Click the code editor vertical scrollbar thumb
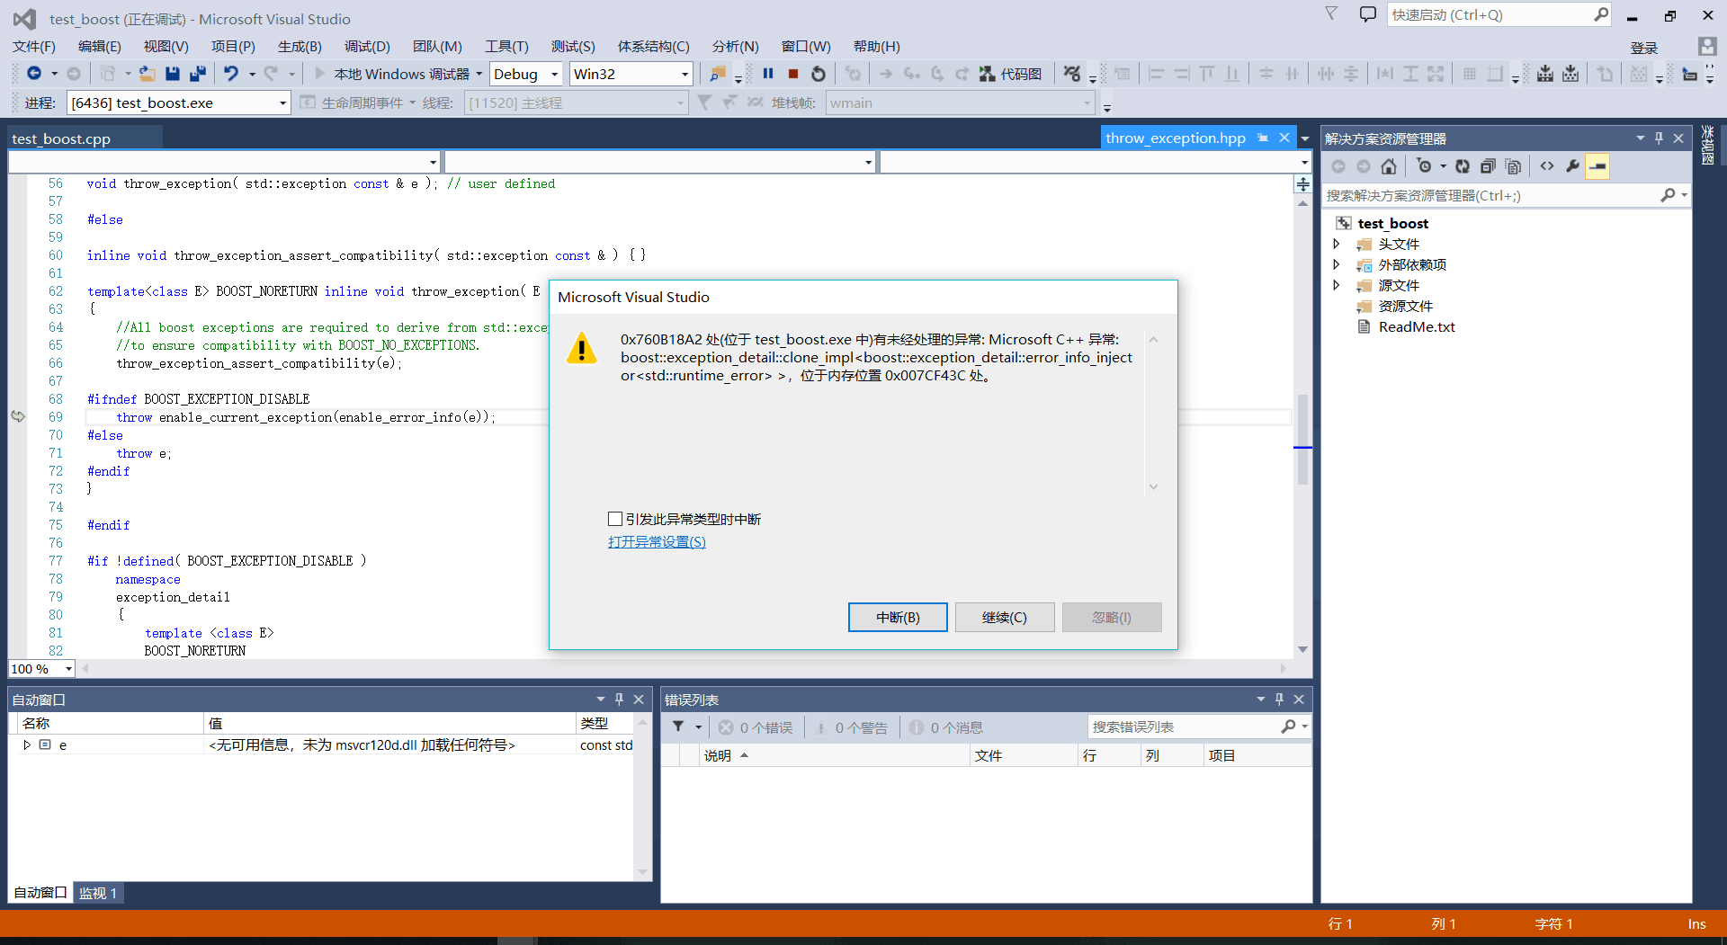This screenshot has width=1727, height=945. coord(1302,440)
